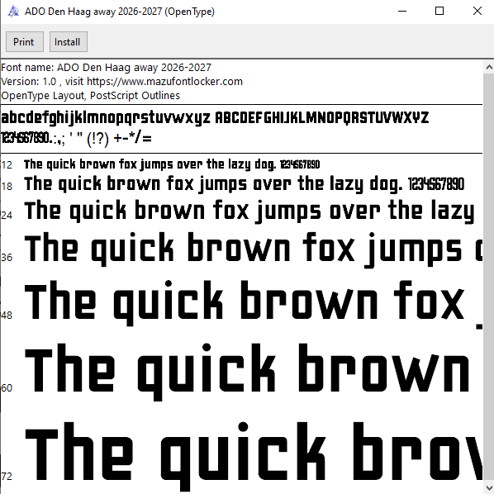This screenshot has width=494, height=494.
Task: Click the OpenType Layout description line
Action: click(90, 96)
